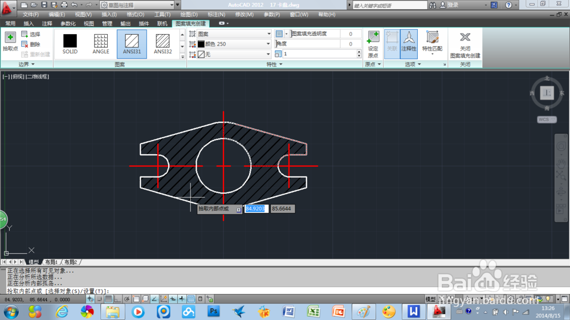Switch to the 注释 ribbon tab
The height and width of the screenshot is (320, 570).
coord(47,23)
